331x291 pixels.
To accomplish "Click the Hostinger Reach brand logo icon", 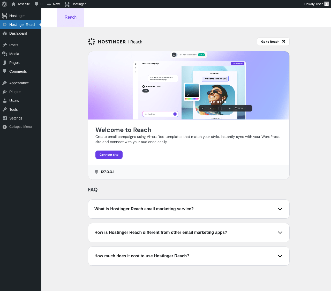I will coord(92,42).
